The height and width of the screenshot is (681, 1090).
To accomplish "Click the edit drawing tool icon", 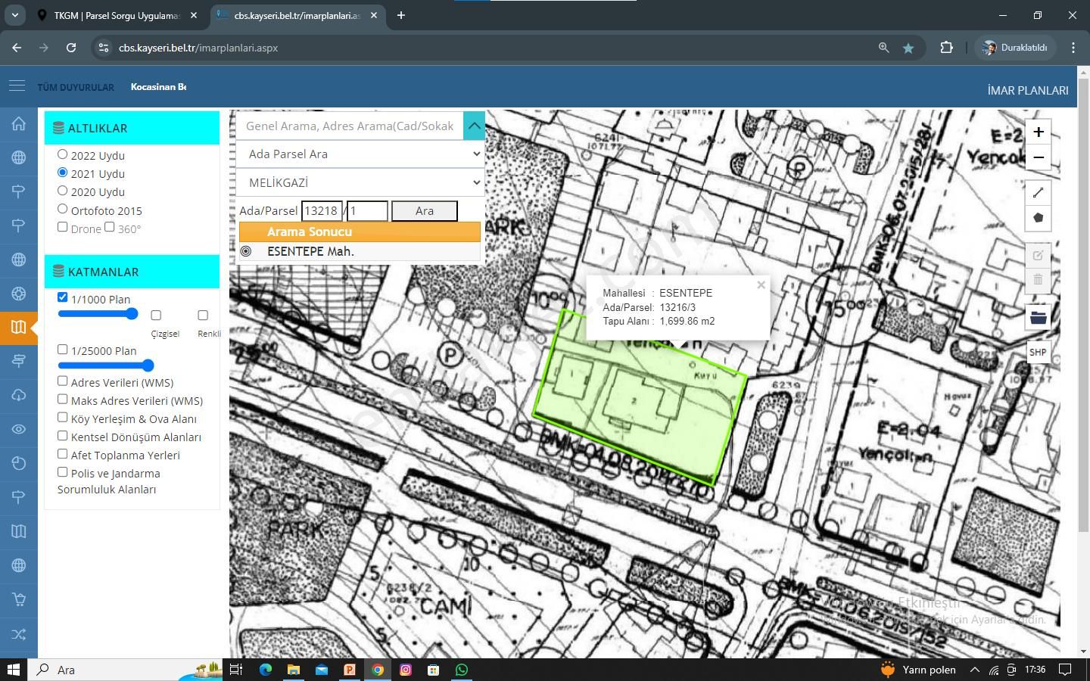I will point(1039,256).
